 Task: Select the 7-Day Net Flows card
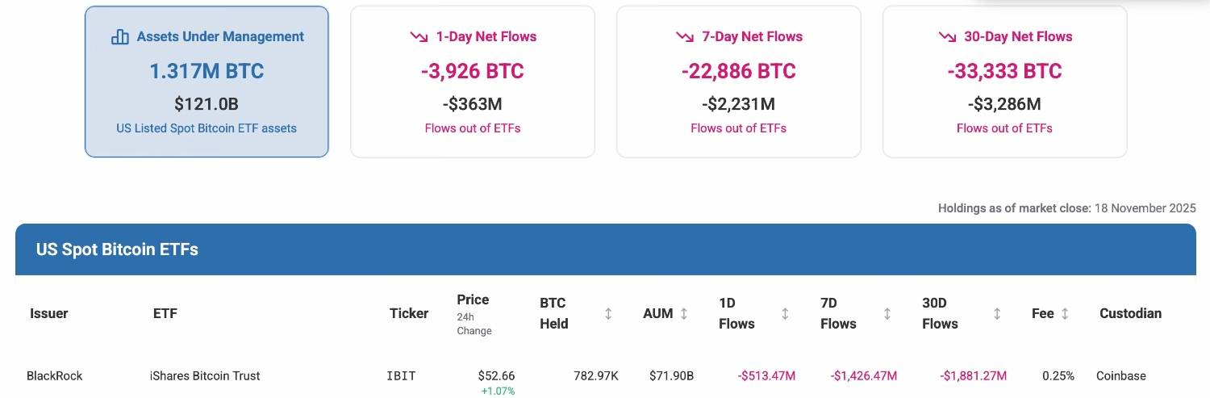(738, 81)
